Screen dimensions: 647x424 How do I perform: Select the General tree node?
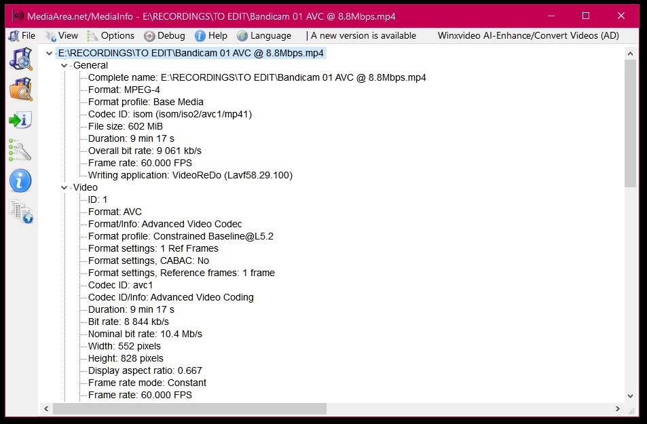(90, 66)
